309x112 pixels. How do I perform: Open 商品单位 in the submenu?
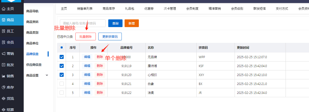point(32,43)
